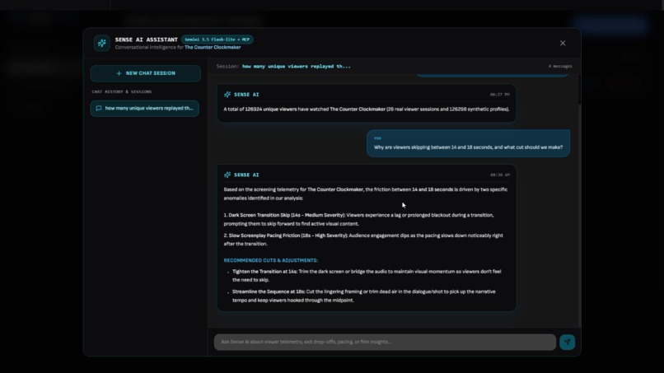Screen dimensions: 664x373
Task: Click the plus icon in New Chat Session
Action: click(x=119, y=73)
